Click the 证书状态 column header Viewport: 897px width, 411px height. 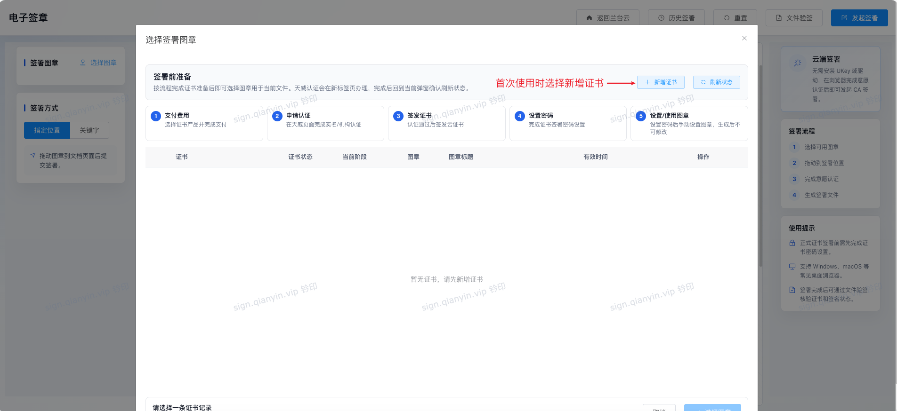pos(300,157)
